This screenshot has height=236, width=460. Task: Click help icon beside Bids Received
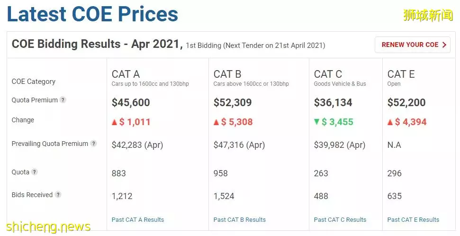click(58, 195)
